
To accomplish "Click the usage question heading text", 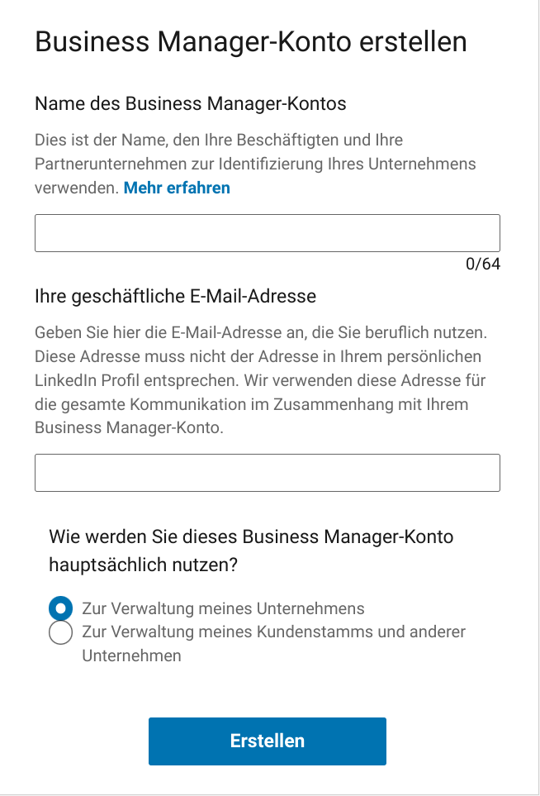I will 251,548.
